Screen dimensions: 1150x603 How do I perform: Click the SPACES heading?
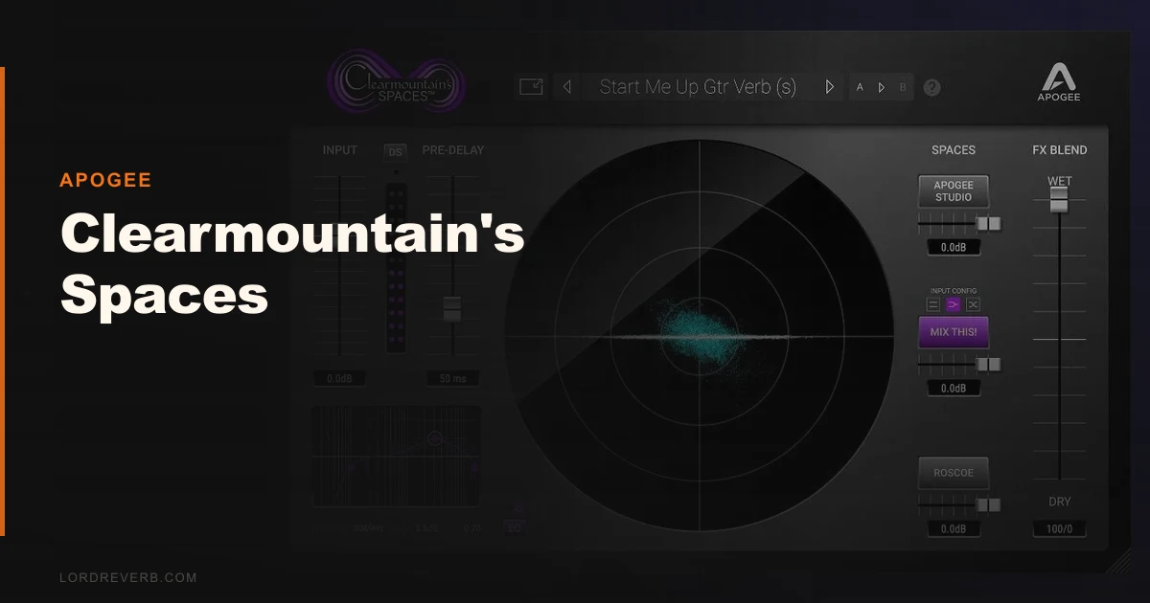pos(954,150)
